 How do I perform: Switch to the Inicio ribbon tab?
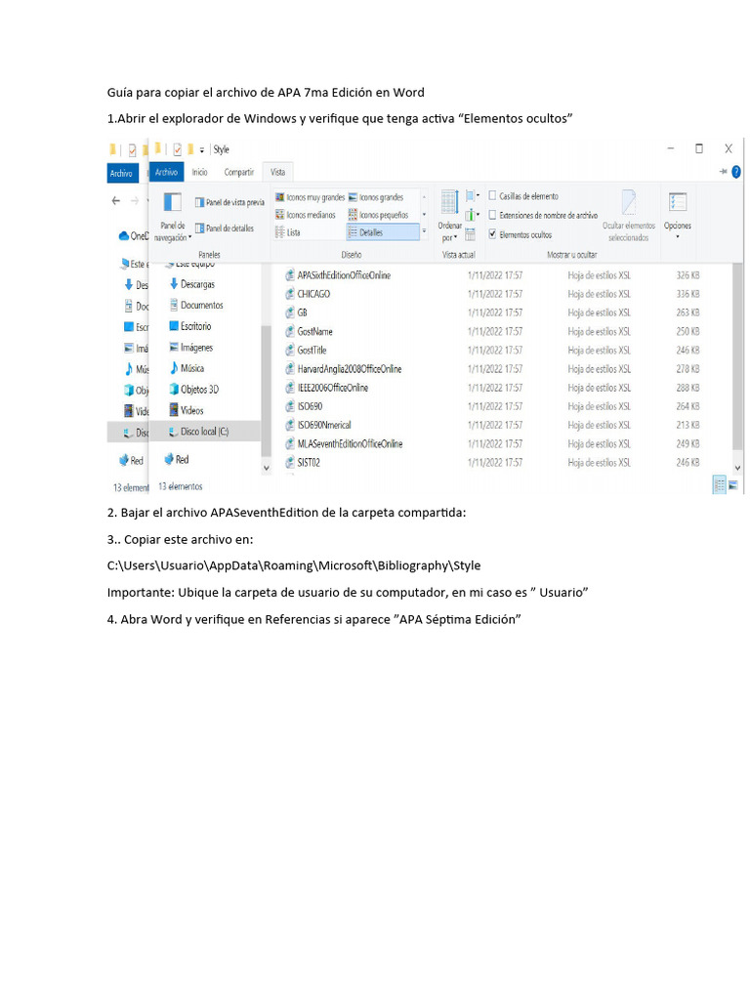click(199, 172)
